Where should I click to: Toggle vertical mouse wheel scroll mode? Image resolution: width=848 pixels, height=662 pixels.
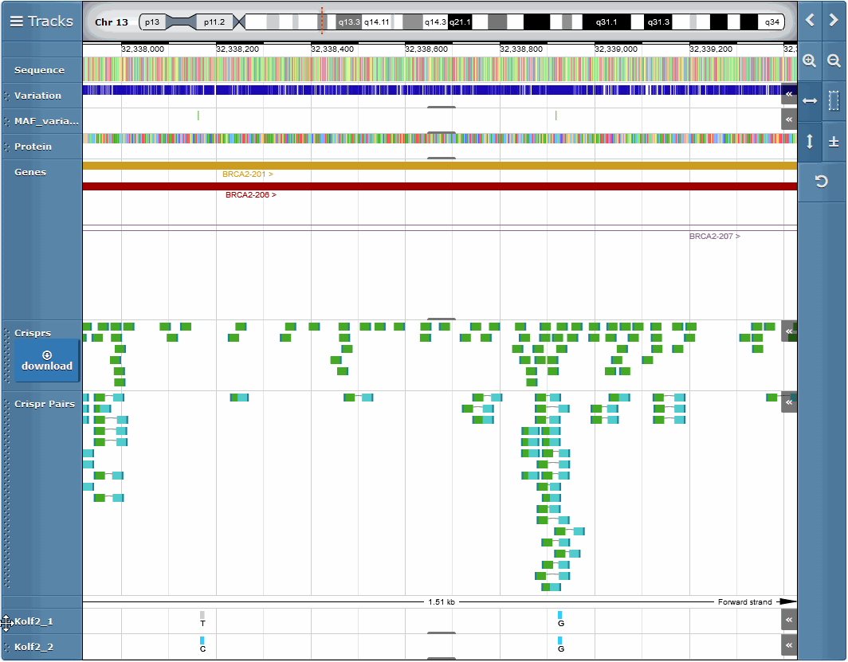pyautogui.click(x=810, y=141)
